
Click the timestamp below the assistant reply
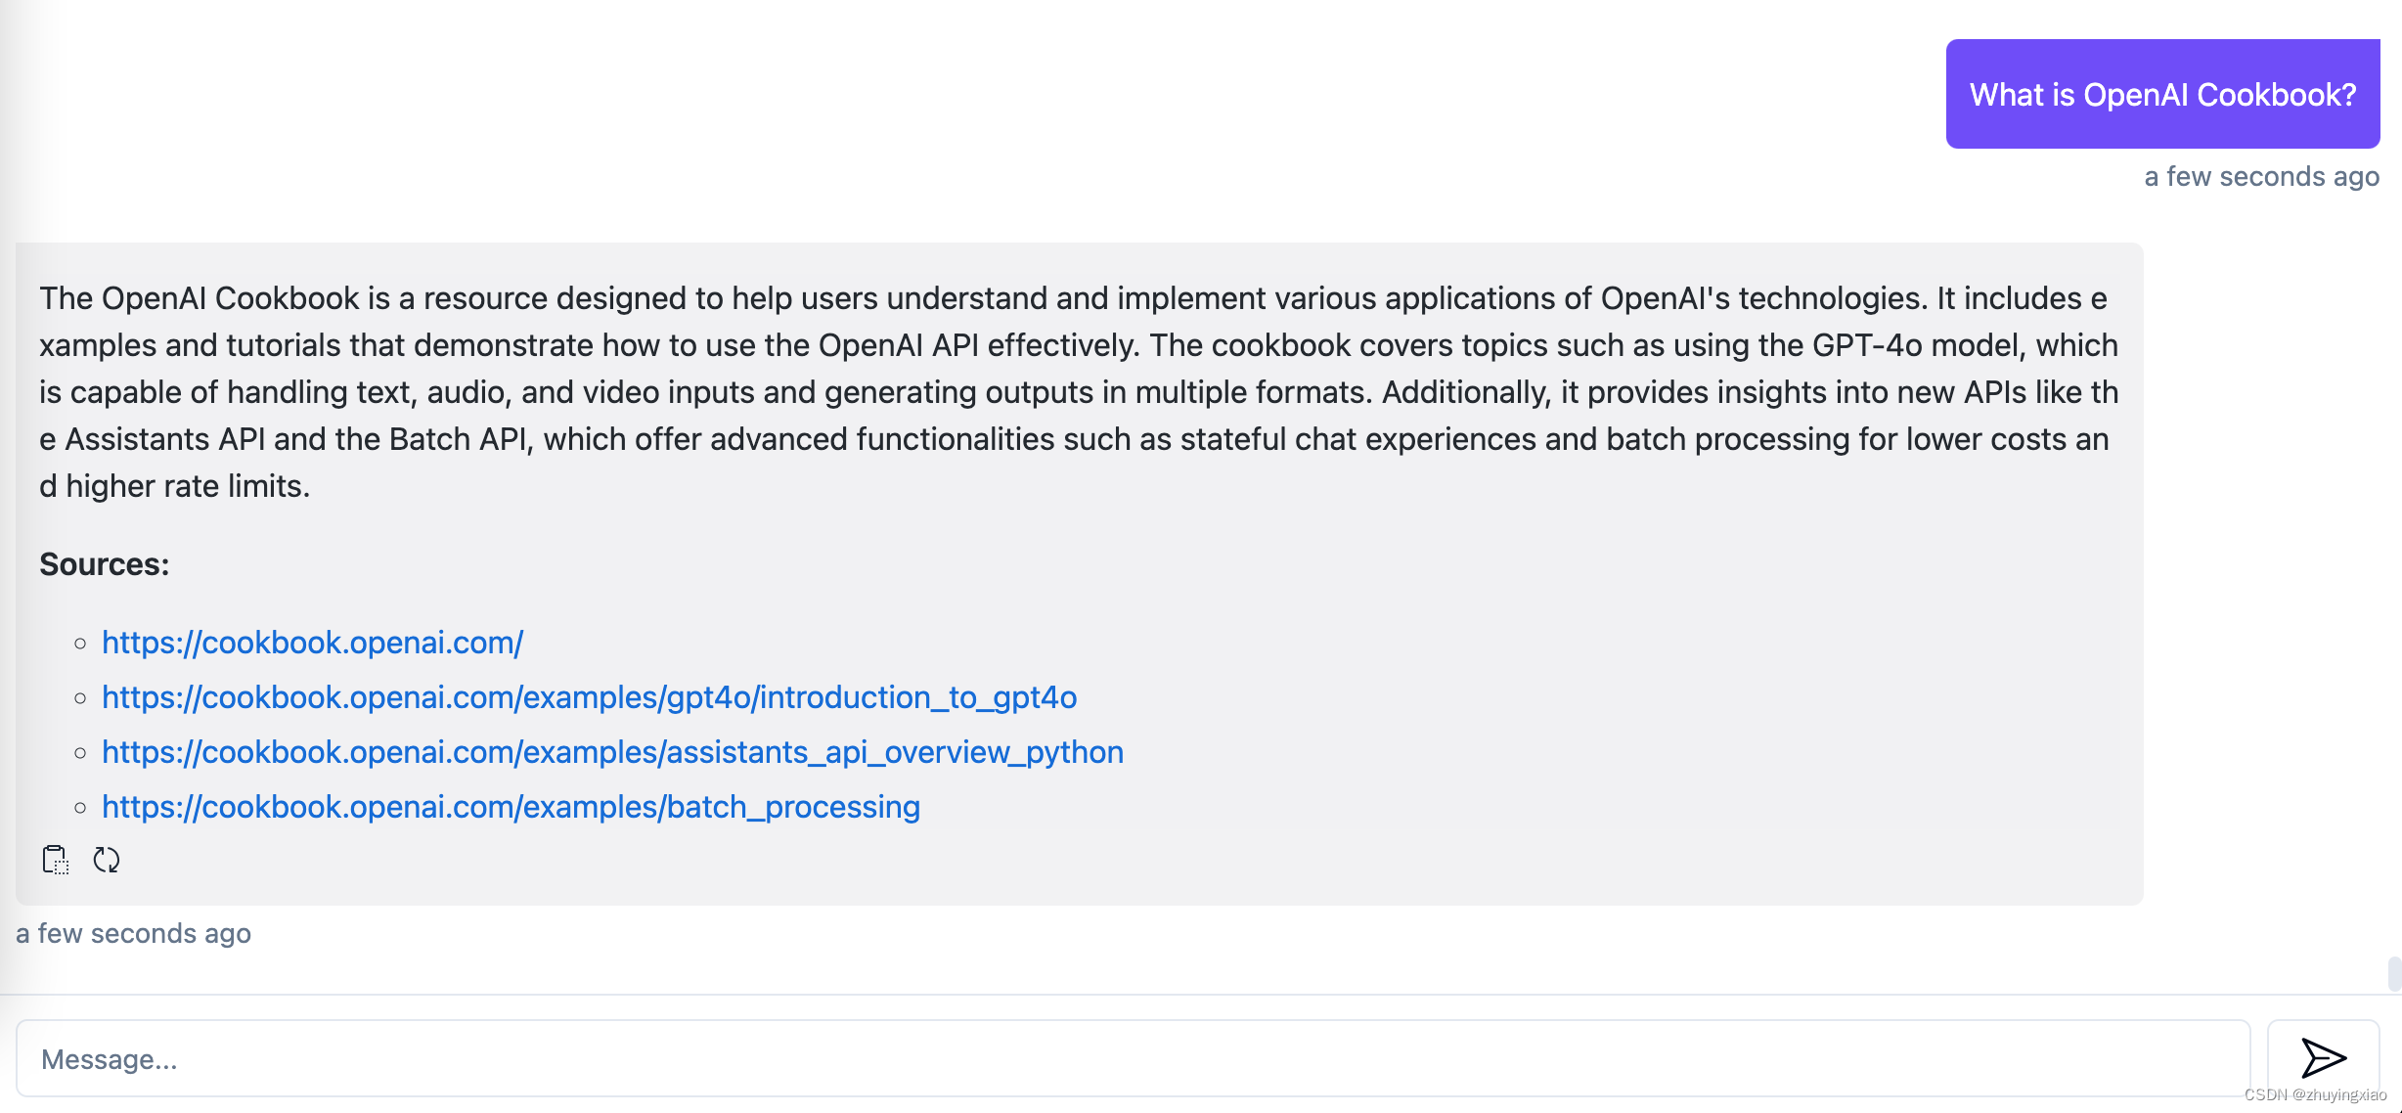click(132, 933)
